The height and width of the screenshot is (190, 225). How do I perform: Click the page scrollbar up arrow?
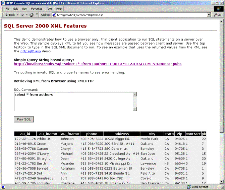tap(221, 21)
